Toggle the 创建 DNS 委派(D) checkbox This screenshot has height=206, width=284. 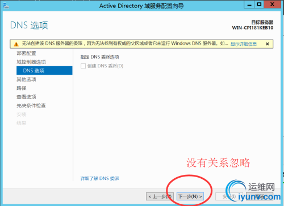(x=83, y=66)
